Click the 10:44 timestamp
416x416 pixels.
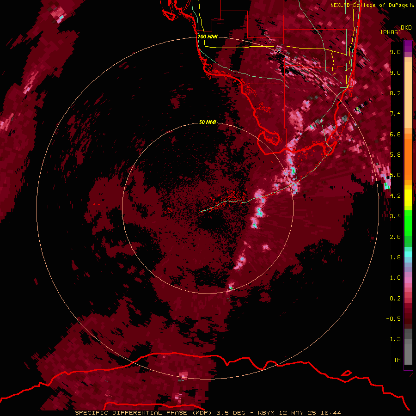click(330, 413)
